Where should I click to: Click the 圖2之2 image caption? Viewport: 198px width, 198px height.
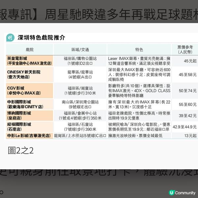(21, 150)
